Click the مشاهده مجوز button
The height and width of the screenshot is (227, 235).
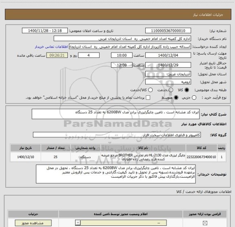point(33,223)
